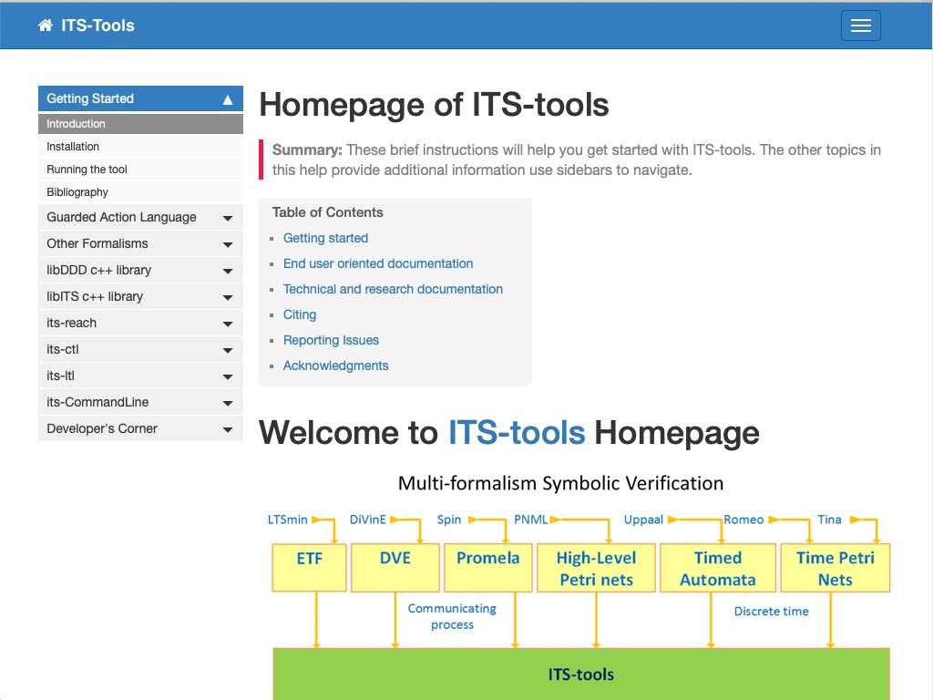933x700 pixels.
Task: Collapse the Getting Started section arrow
Action: coord(227,99)
